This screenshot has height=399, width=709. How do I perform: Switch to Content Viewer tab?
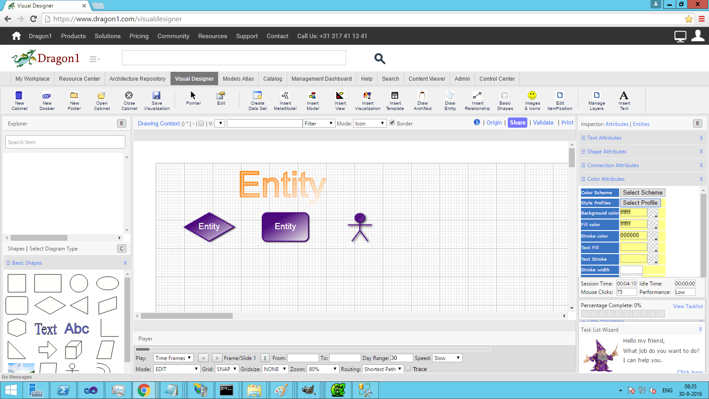pyautogui.click(x=427, y=78)
